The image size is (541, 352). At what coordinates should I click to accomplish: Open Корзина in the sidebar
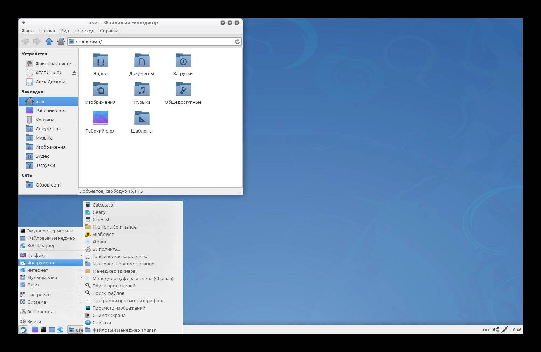tap(48, 120)
